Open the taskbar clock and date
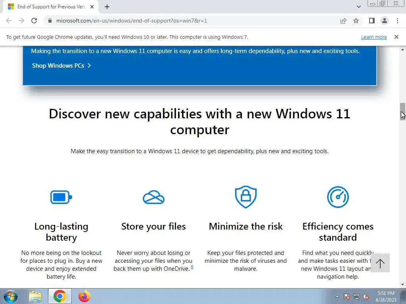Screen dimensions: 406x304 coord(386,296)
